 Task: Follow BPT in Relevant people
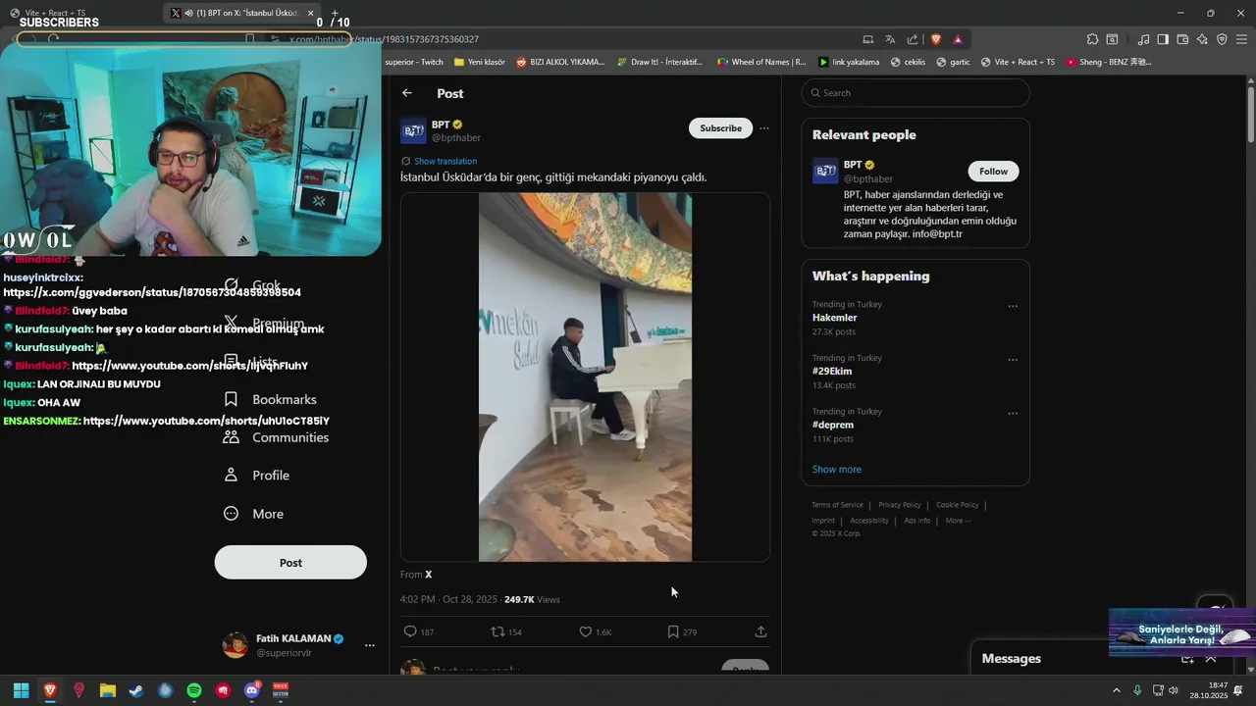pyautogui.click(x=993, y=171)
